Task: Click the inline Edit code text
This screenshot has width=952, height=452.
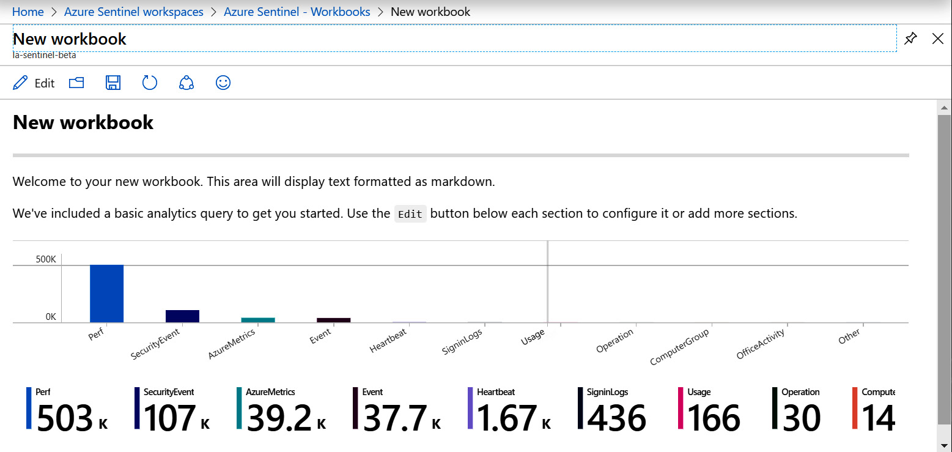Action: coord(410,214)
